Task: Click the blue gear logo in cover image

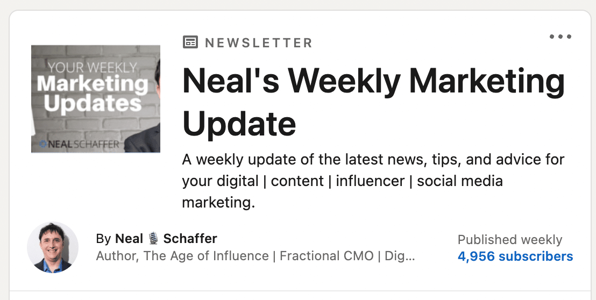Action: click(x=43, y=144)
